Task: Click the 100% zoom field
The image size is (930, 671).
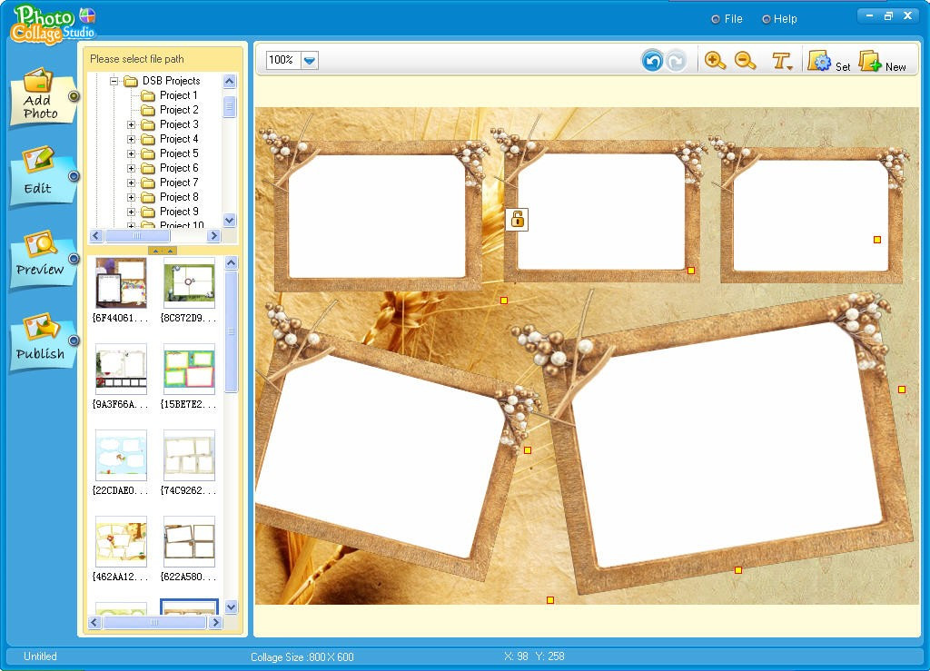Action: (x=283, y=60)
